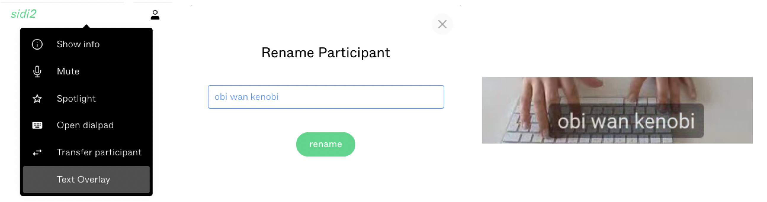Select Show info in the participant menu
The height and width of the screenshot is (202, 767).
pos(78,44)
